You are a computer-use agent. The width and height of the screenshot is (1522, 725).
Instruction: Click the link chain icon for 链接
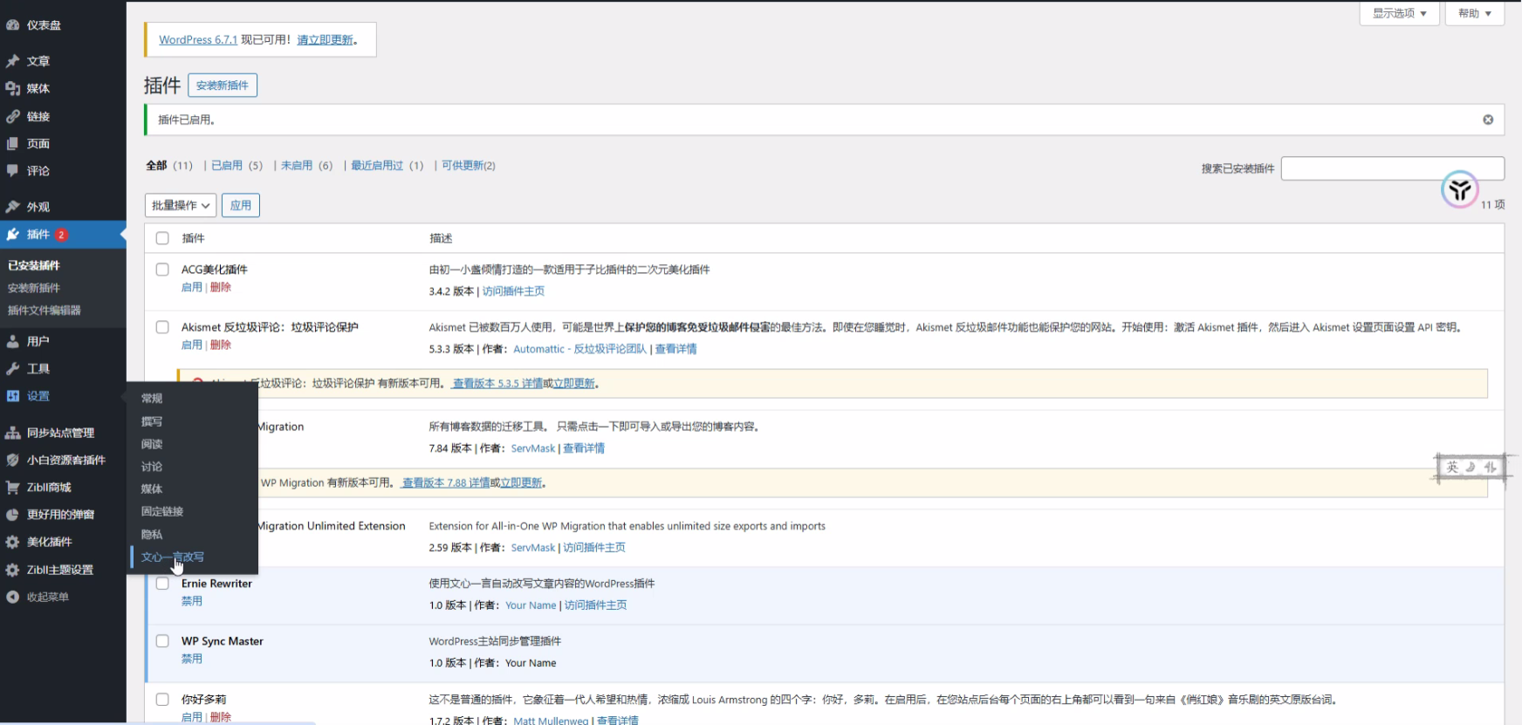pos(13,116)
